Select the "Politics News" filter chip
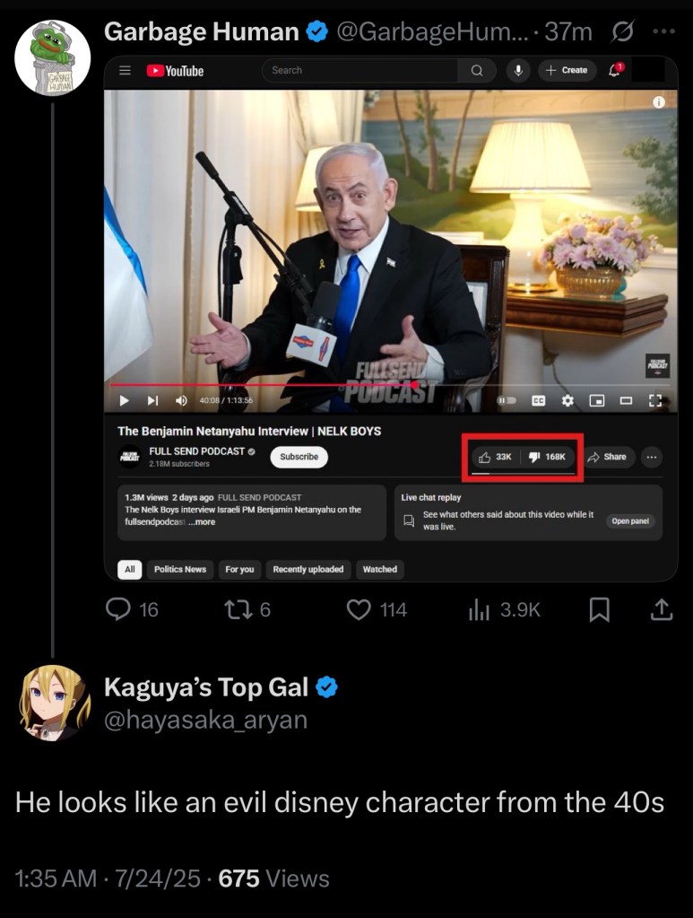 click(180, 569)
